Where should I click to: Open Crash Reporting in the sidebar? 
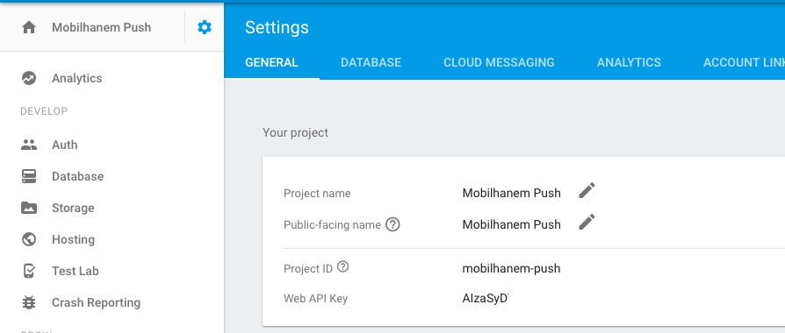[96, 302]
